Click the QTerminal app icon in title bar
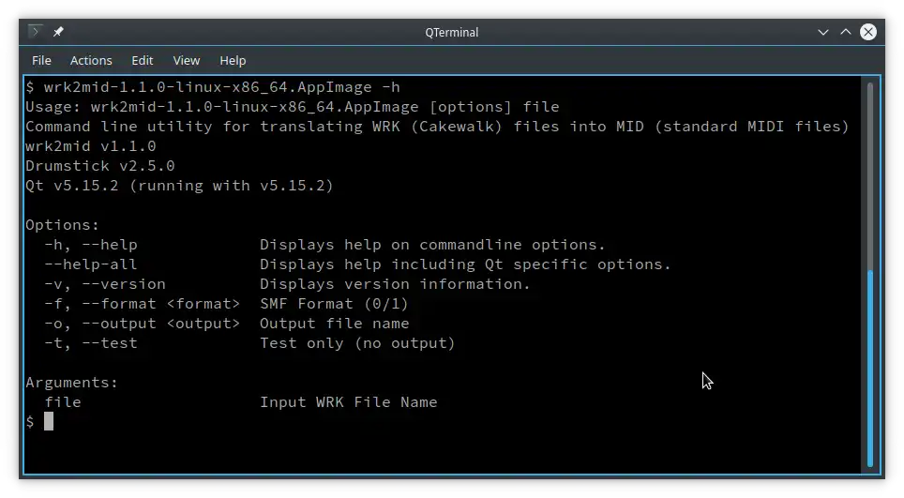The image size is (904, 498). 36,32
